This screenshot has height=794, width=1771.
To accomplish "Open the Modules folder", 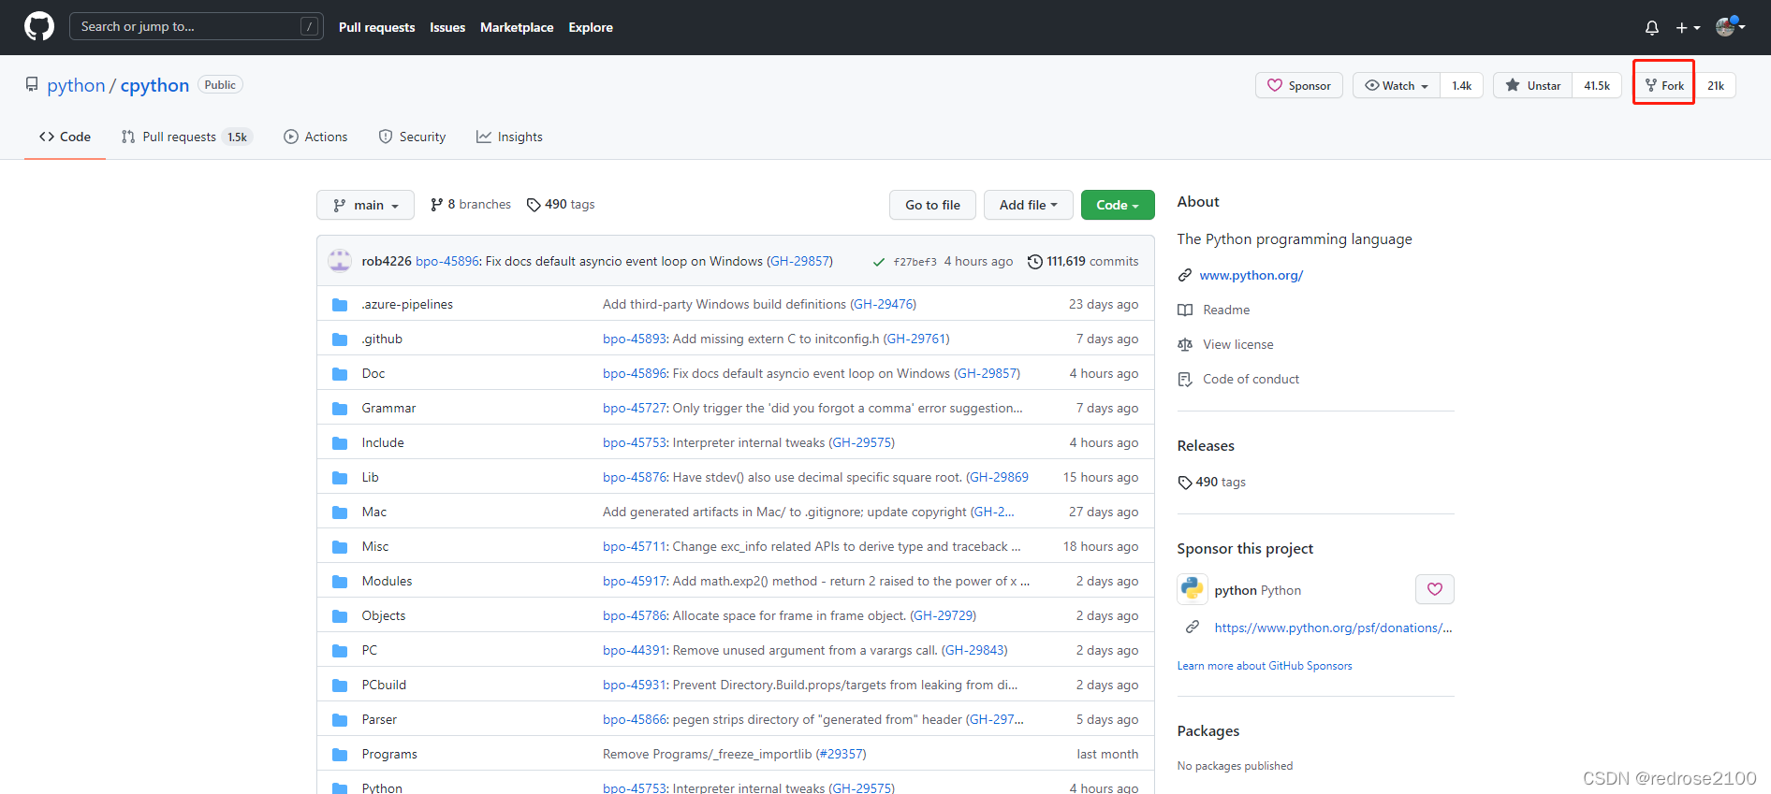I will pyautogui.click(x=387, y=581).
